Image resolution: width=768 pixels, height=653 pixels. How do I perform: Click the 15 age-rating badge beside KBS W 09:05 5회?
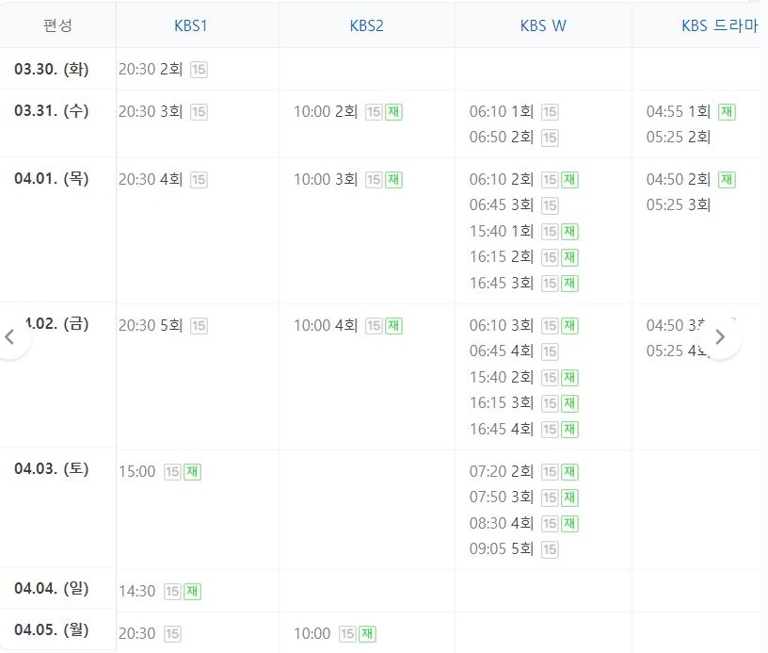[550, 549]
